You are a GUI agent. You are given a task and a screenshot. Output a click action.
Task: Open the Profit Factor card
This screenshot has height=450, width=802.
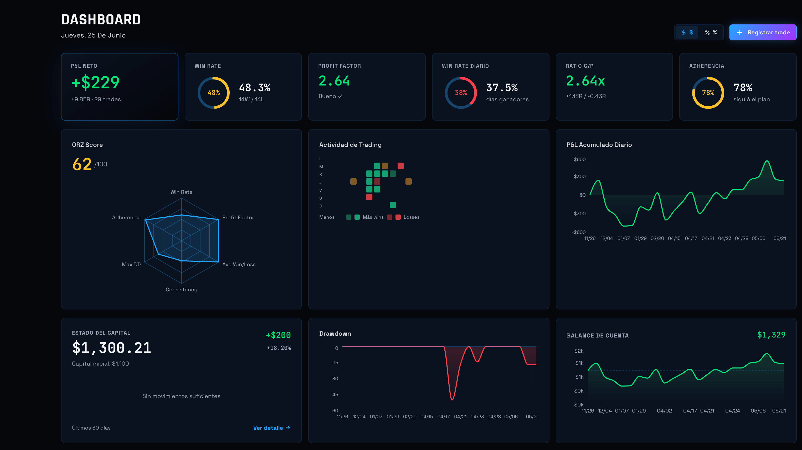(367, 87)
